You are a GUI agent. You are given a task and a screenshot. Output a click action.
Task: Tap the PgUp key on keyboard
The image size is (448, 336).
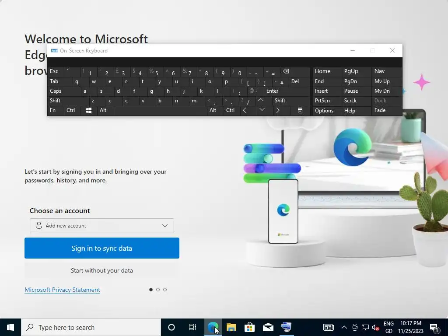[356, 72]
